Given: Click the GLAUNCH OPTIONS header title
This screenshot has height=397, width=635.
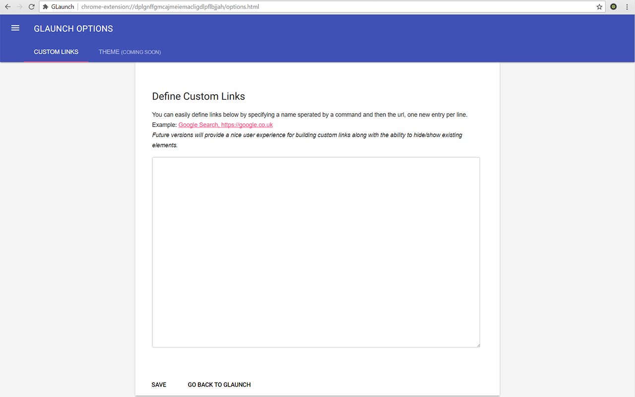Looking at the screenshot, I should pyautogui.click(x=73, y=29).
